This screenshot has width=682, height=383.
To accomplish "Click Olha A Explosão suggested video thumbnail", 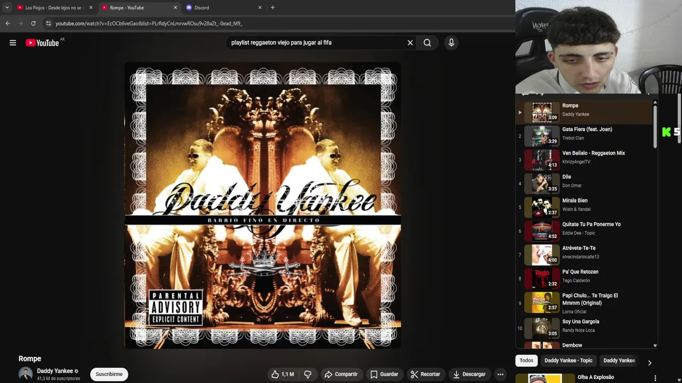I will click(545, 379).
